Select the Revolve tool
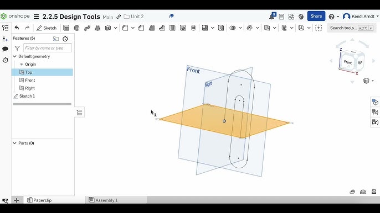This screenshot has height=213, width=380. pyautogui.click(x=76, y=28)
